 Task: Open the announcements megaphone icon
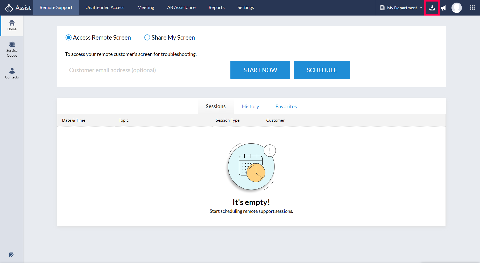click(444, 8)
